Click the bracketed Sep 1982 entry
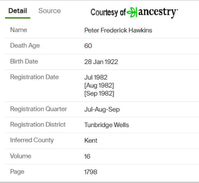 click(99, 94)
